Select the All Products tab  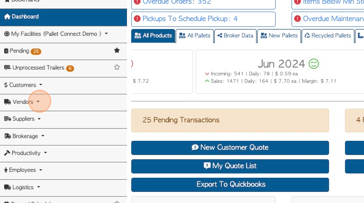153,36
